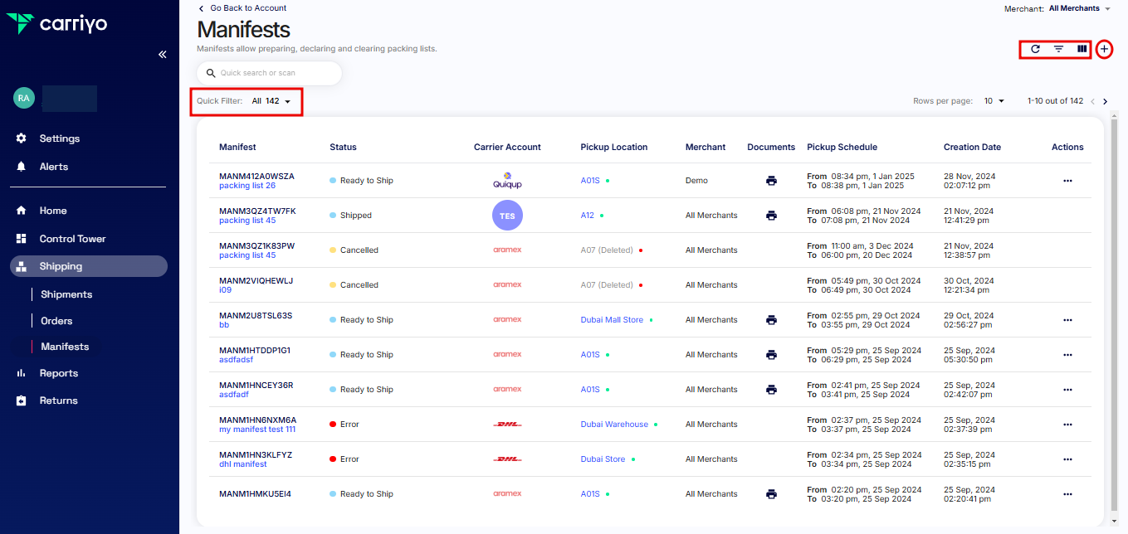Image resolution: width=1128 pixels, height=534 pixels.
Task: Go to the next page of results
Action: 1105,101
